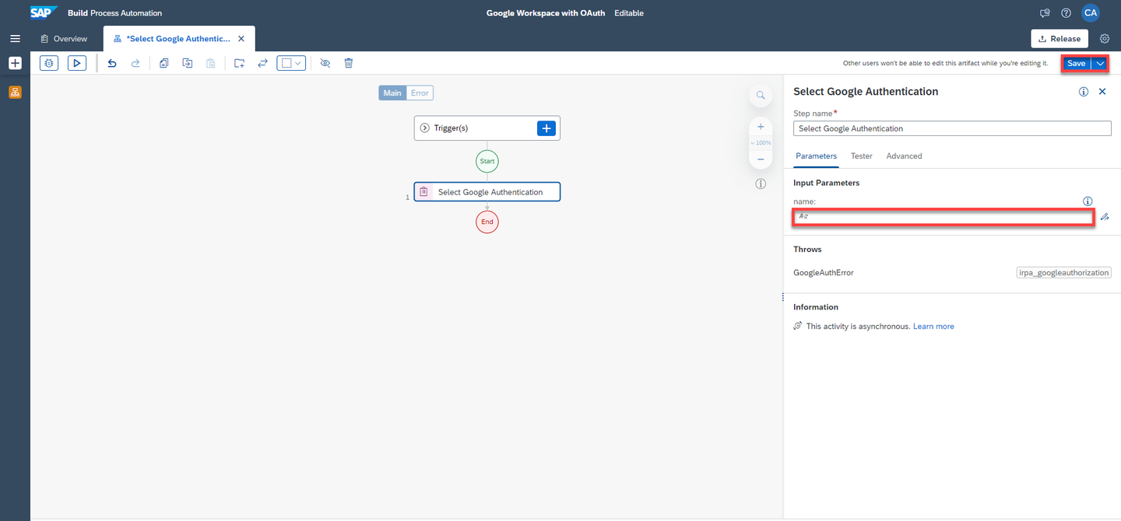The image size is (1121, 521).
Task: Click the irpa_googleauthorization tag
Action: pyautogui.click(x=1064, y=273)
